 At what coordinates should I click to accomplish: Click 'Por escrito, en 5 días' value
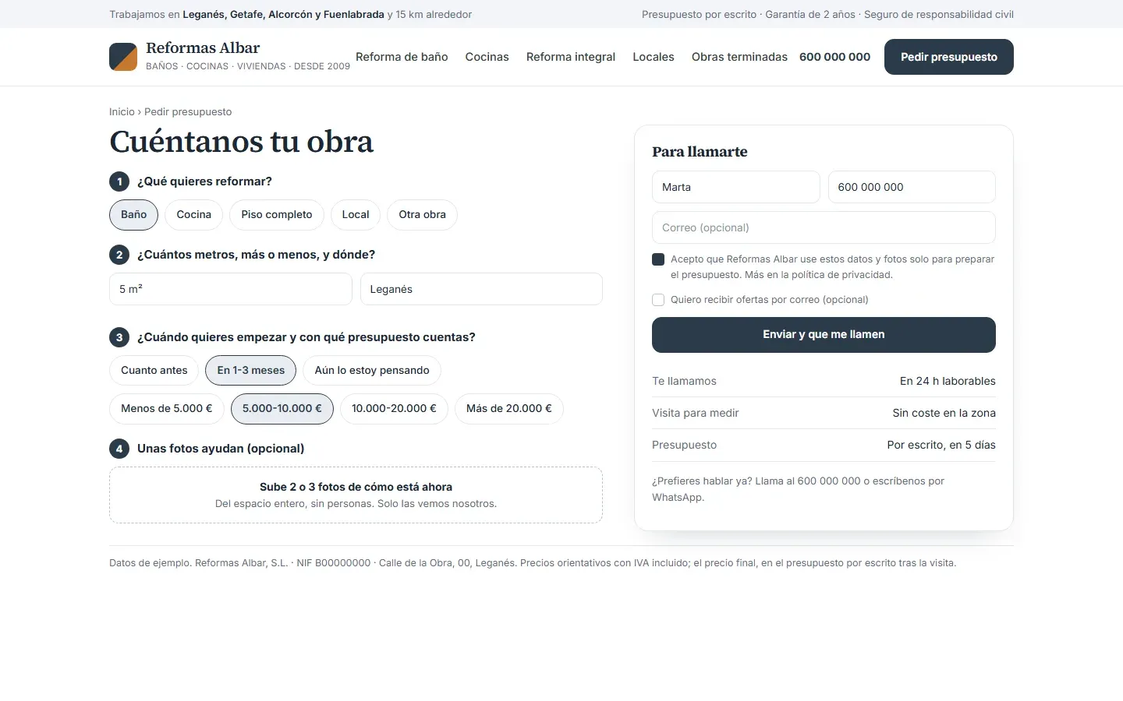click(x=941, y=445)
